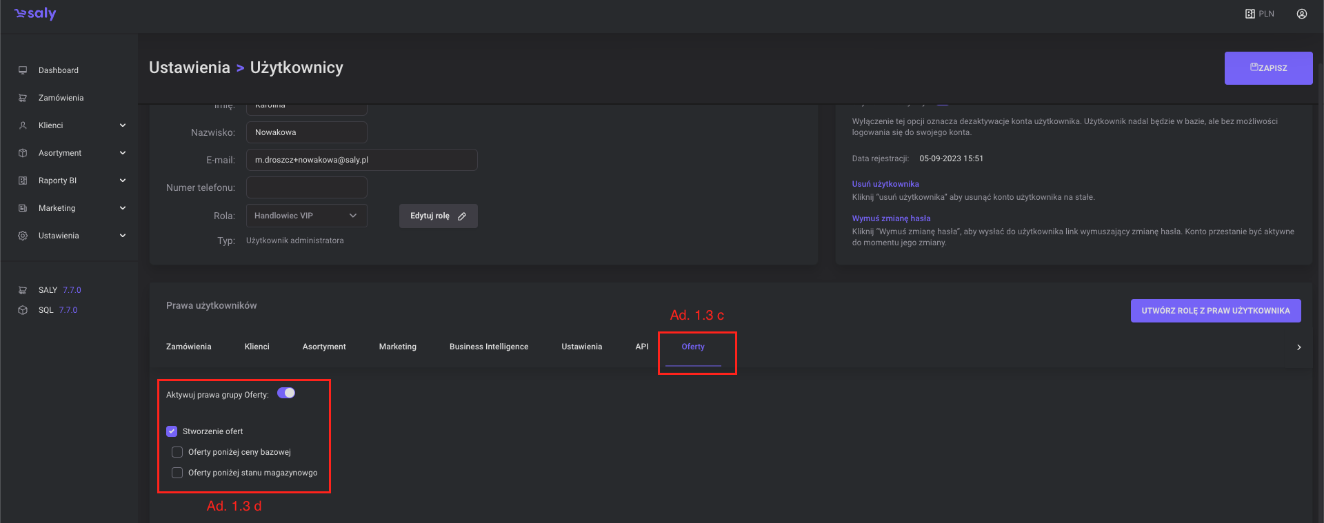The image size is (1324, 523).
Task: Click into the Numer telefonu field
Action: [306, 187]
